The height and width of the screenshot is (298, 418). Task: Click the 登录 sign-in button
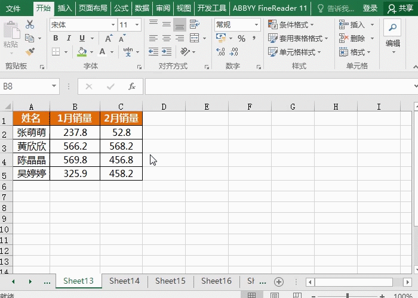(370, 8)
